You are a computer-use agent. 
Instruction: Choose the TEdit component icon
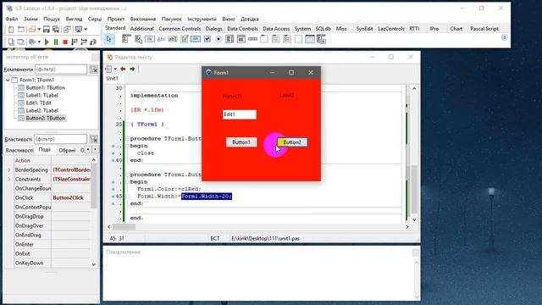point(173,40)
